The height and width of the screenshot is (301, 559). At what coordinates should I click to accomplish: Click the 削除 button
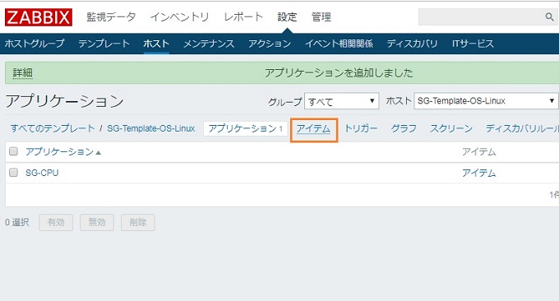[x=138, y=222]
